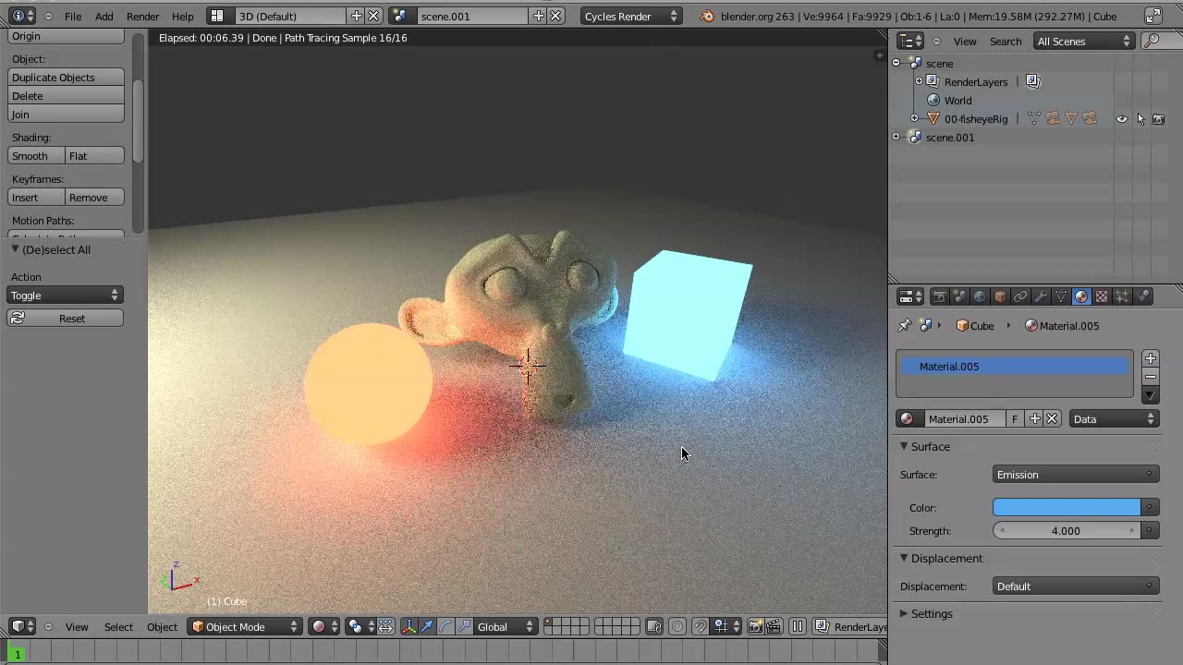
Task: Remove the material slot with minus button
Action: (x=1150, y=377)
